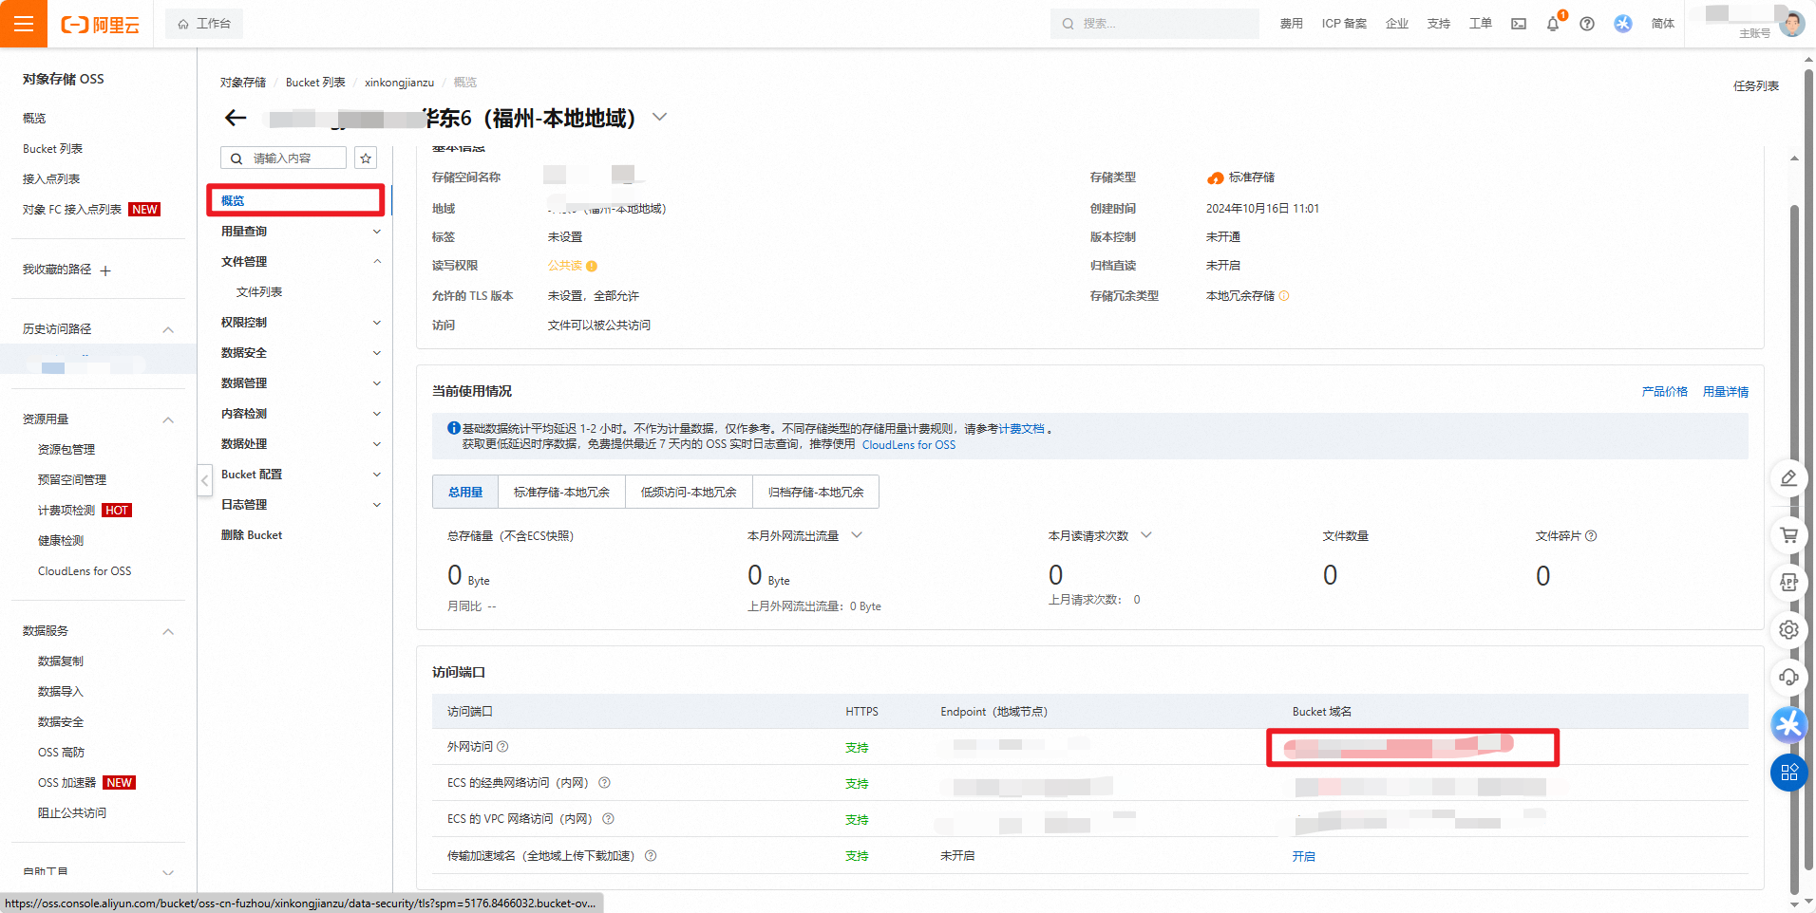This screenshot has width=1816, height=913.
Task: Click the public-read warning icon
Action: pyautogui.click(x=592, y=267)
